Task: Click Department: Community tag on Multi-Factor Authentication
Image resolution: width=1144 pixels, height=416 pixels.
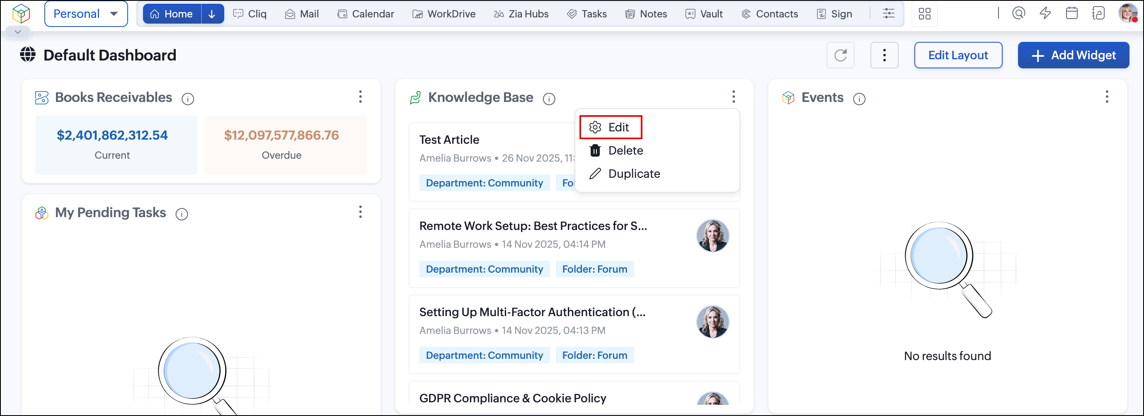Action: point(485,355)
